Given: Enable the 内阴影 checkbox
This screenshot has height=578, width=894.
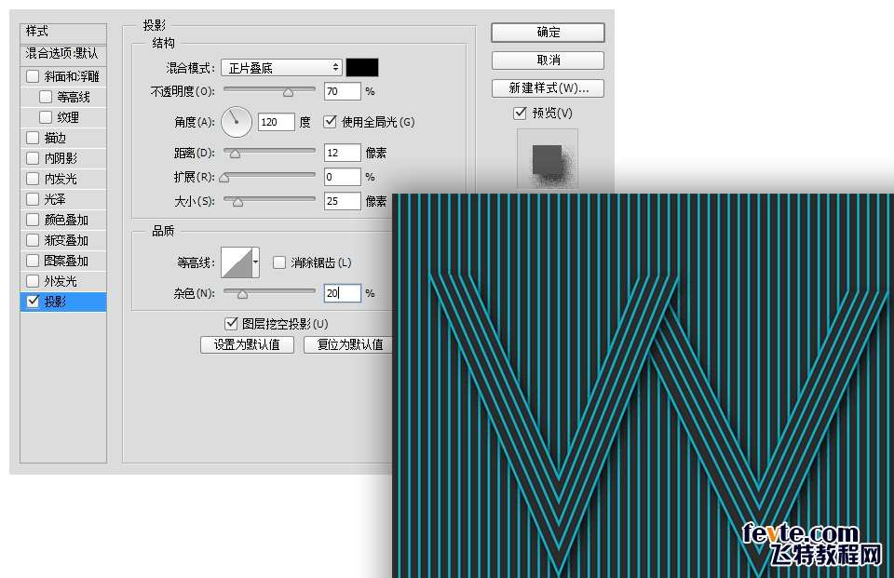Looking at the screenshot, I should (x=34, y=158).
